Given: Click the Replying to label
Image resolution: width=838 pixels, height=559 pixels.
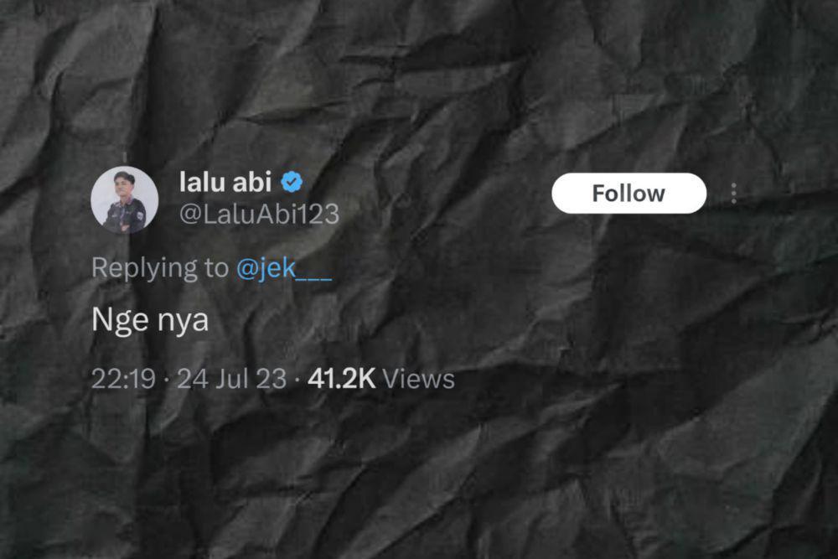Looking at the screenshot, I should pyautogui.click(x=160, y=267).
